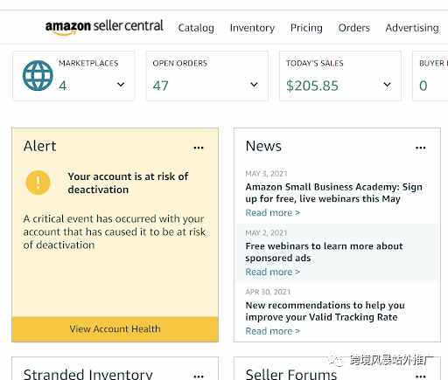Open Stranded Inventory card options menu

(x=199, y=376)
